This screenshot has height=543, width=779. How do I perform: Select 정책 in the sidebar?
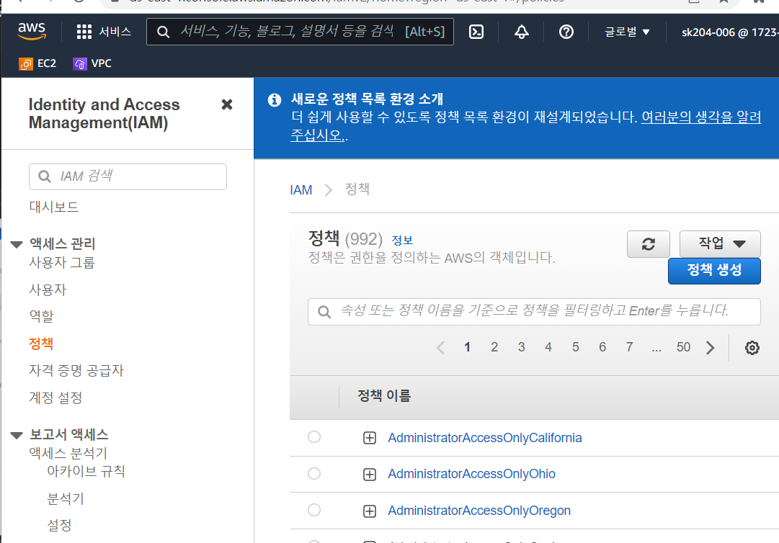(x=41, y=343)
